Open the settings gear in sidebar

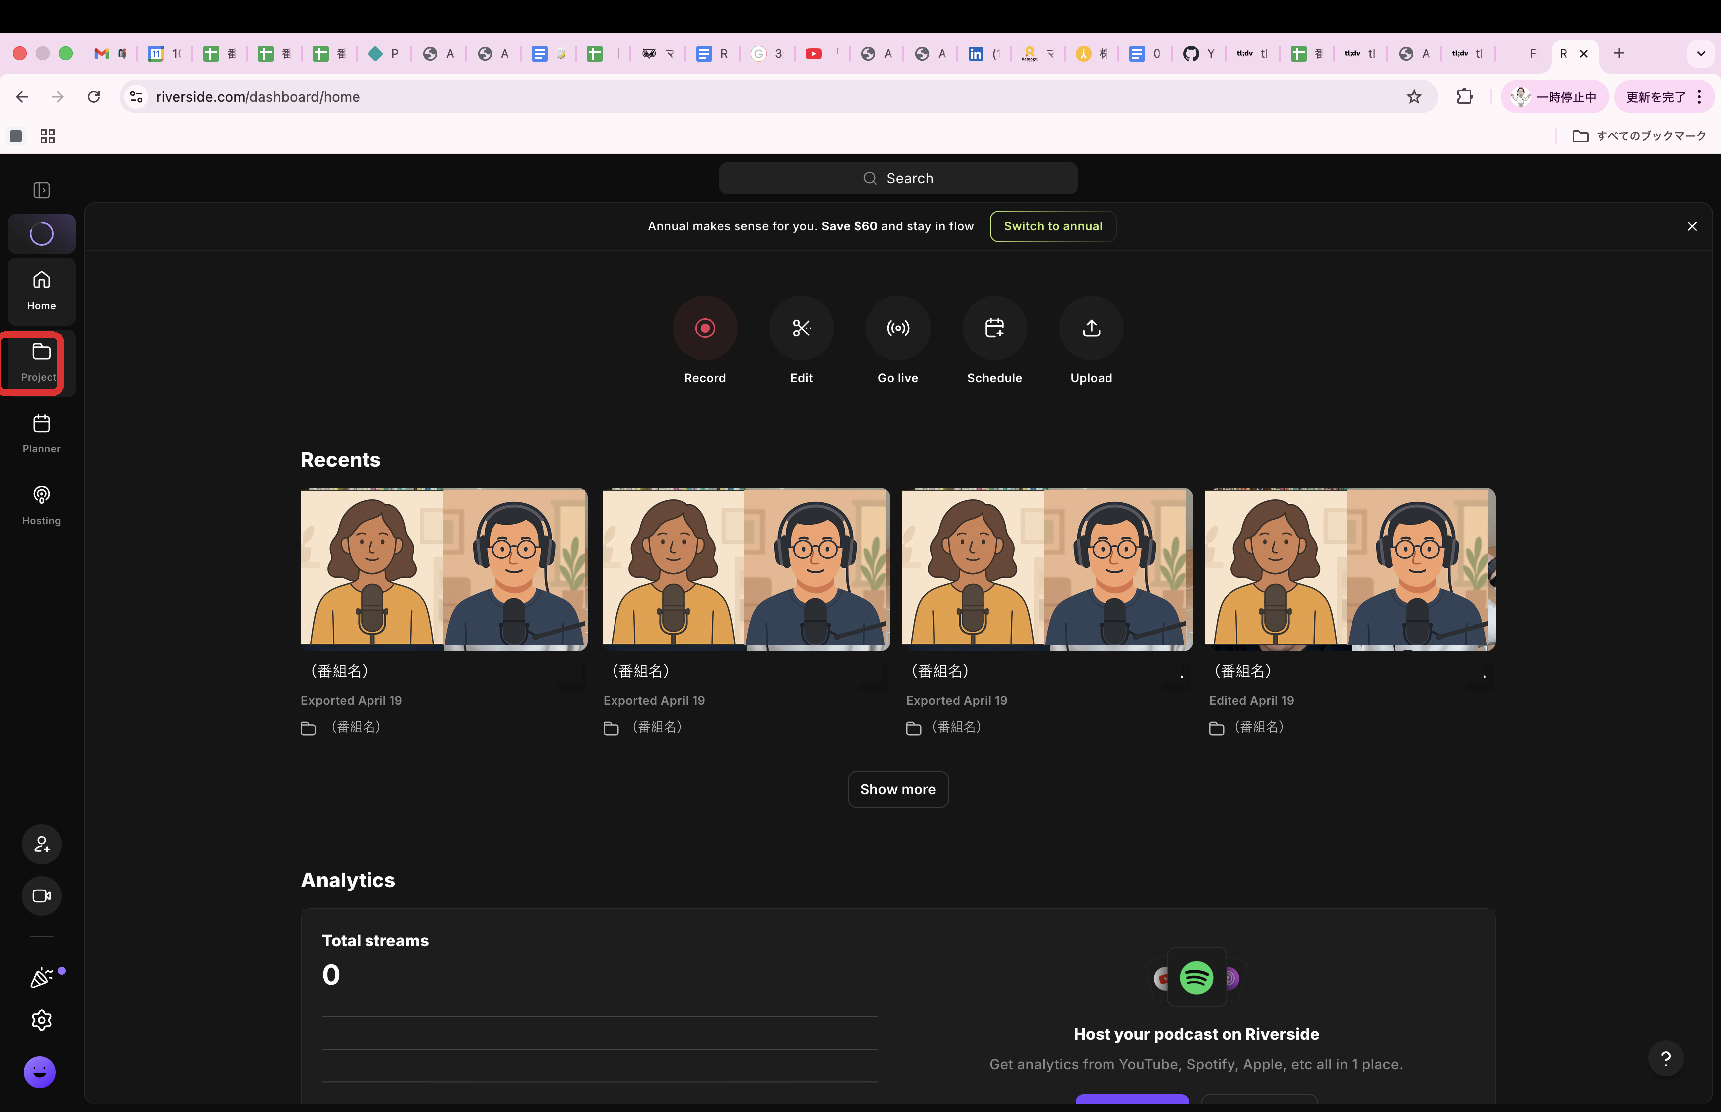tap(41, 1019)
